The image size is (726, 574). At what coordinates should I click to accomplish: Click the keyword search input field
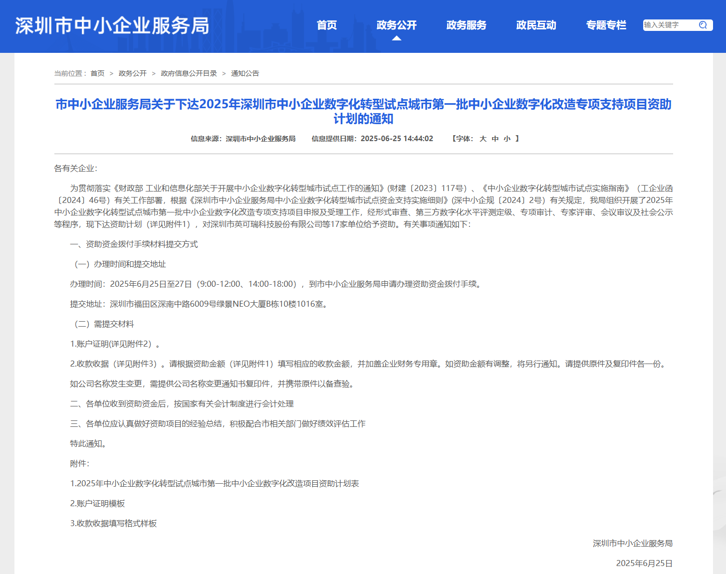[x=669, y=25]
